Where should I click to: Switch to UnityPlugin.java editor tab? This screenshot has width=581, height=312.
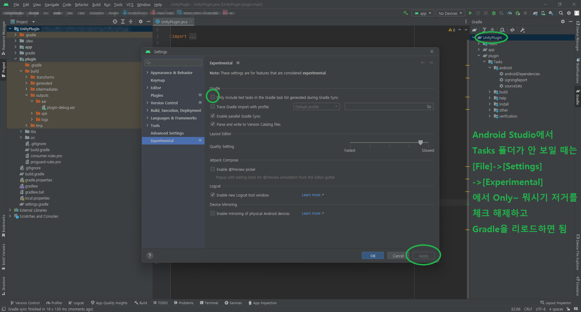174,22
